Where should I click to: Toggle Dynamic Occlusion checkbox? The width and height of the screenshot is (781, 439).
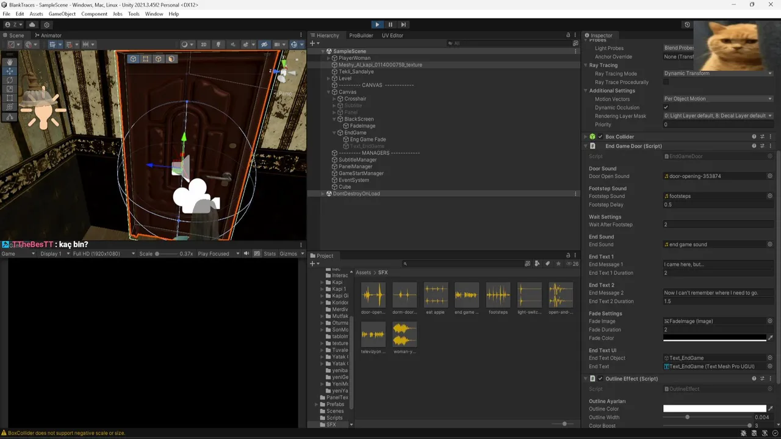(x=666, y=108)
